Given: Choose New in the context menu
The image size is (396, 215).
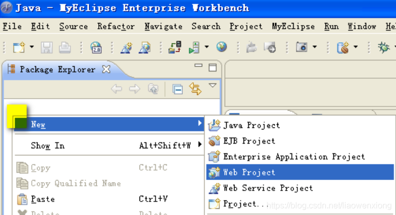Looking at the screenshot, I should pos(109,124).
